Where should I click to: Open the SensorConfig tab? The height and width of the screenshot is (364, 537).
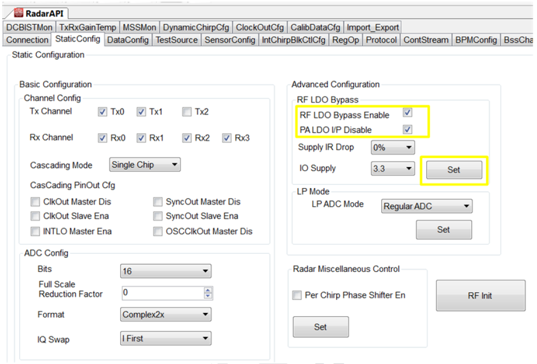click(x=230, y=39)
